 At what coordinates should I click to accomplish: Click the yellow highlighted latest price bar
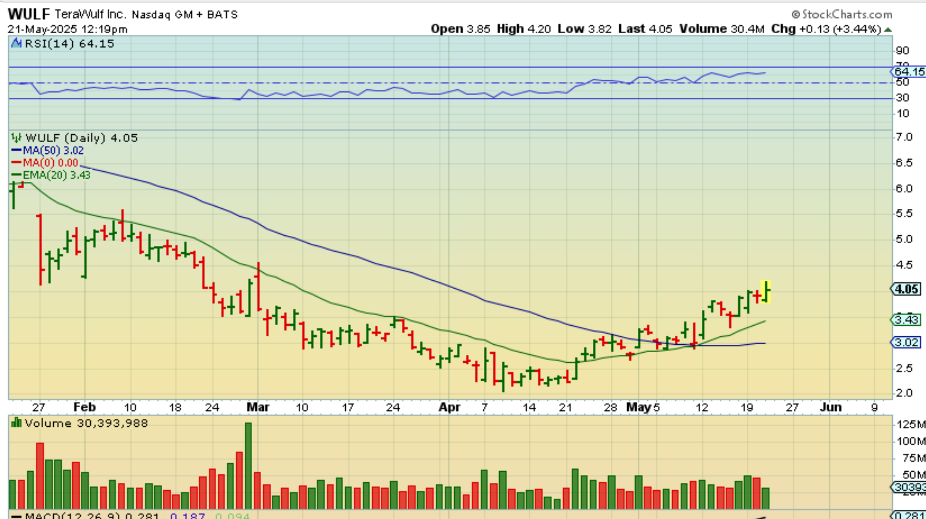(765, 292)
